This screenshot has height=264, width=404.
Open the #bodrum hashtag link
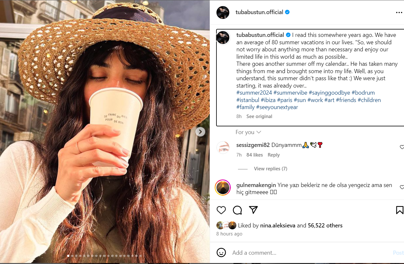[x=363, y=93]
